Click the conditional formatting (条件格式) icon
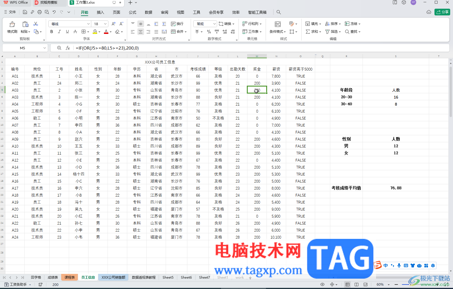The width and height of the screenshot is (453, 289). [x=277, y=24]
